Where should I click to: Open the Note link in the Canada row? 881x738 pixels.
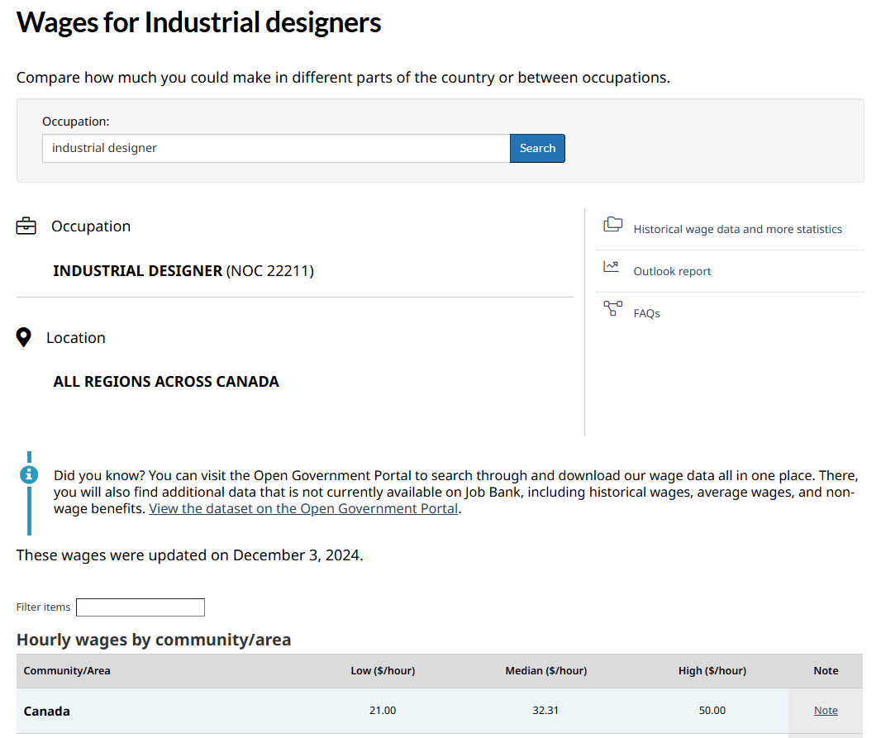826,711
